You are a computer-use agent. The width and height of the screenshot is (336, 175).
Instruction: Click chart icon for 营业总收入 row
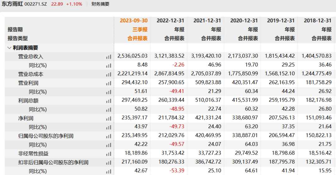pyautogui.click(x=108, y=57)
